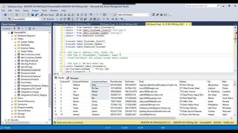
Task: Navigate backward with the round arrow icon
Action: [x=5, y=15]
